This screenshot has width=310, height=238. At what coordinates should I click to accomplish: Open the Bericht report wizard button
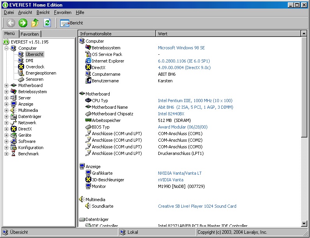click(x=72, y=23)
